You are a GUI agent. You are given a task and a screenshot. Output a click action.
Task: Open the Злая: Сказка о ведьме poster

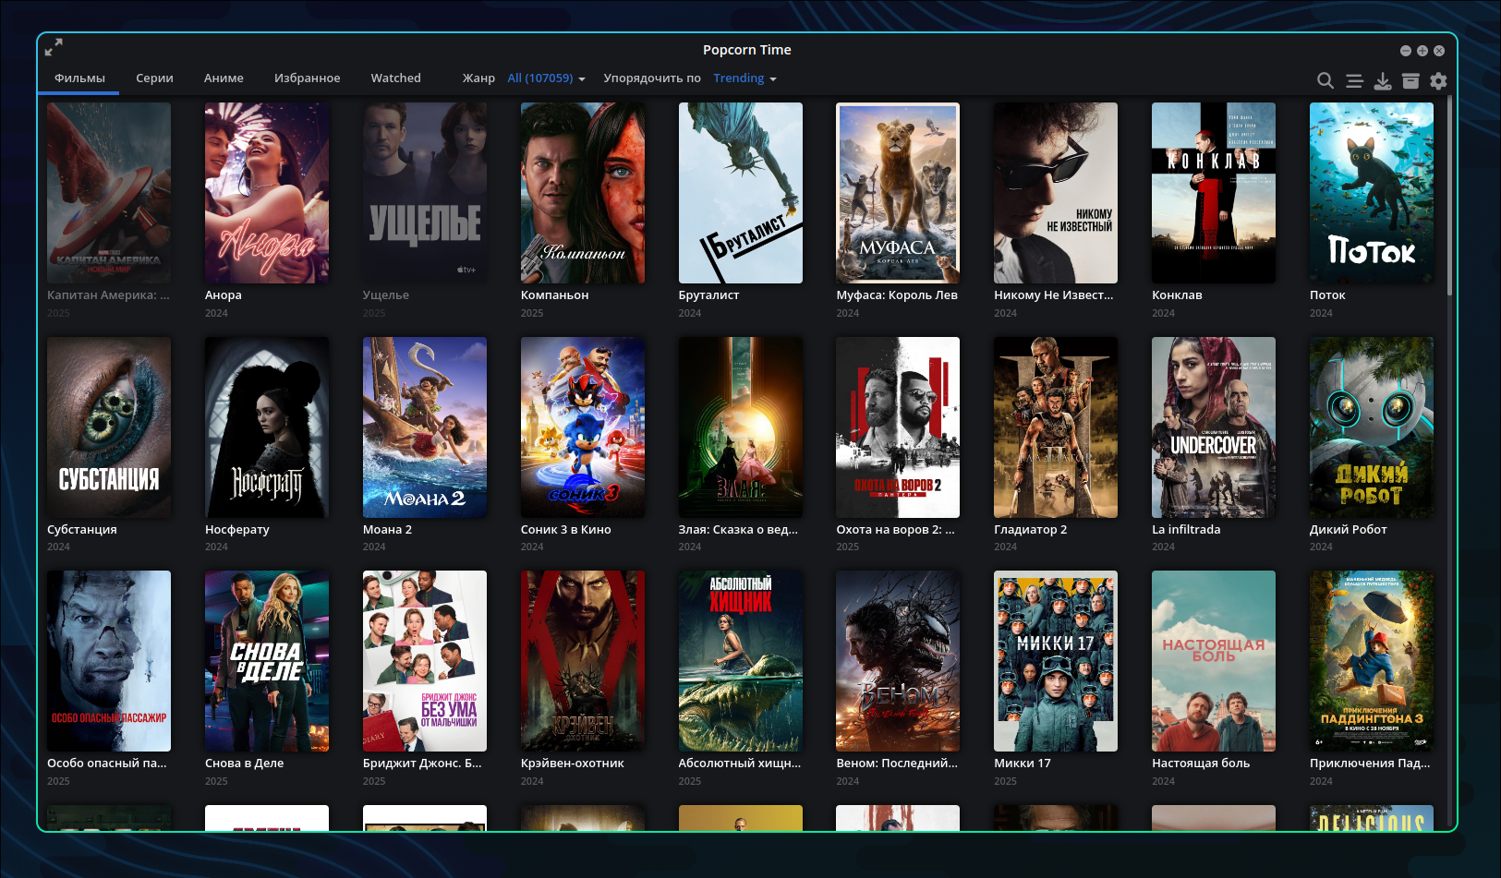(x=741, y=427)
